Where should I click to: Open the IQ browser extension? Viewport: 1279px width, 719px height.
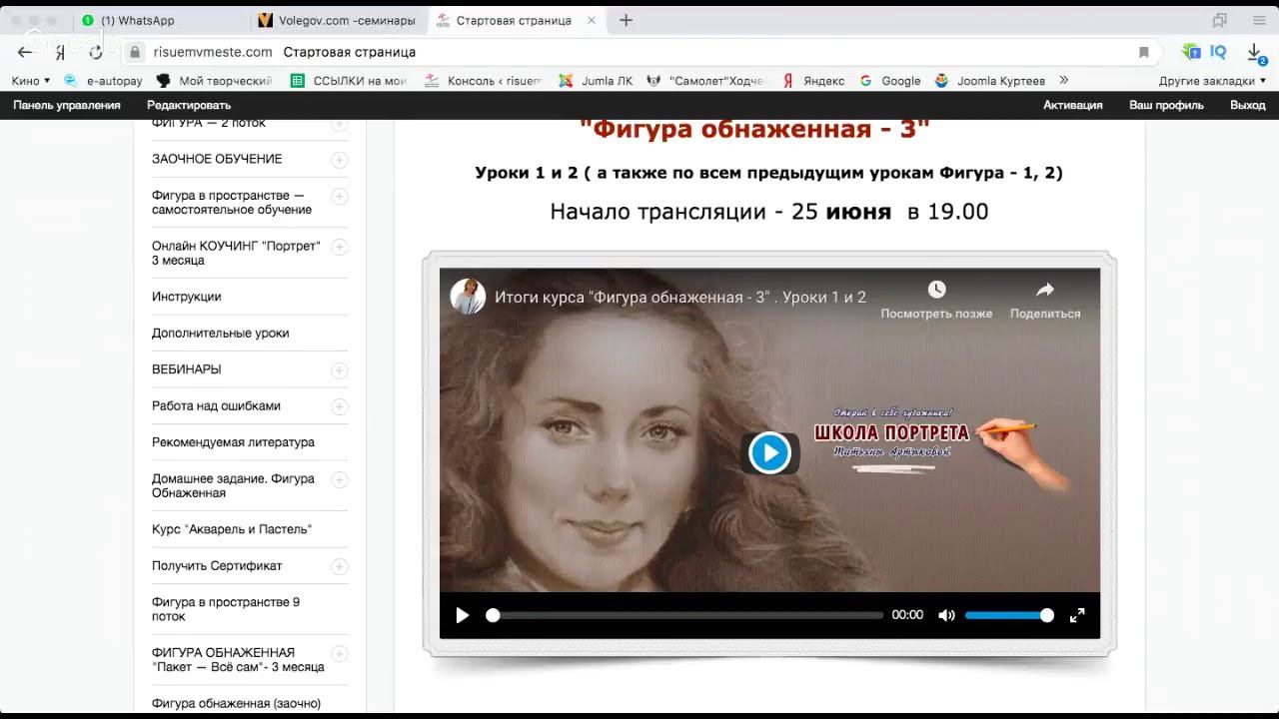click(1218, 52)
